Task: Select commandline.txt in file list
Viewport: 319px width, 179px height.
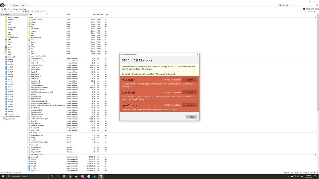Action: tap(35, 147)
